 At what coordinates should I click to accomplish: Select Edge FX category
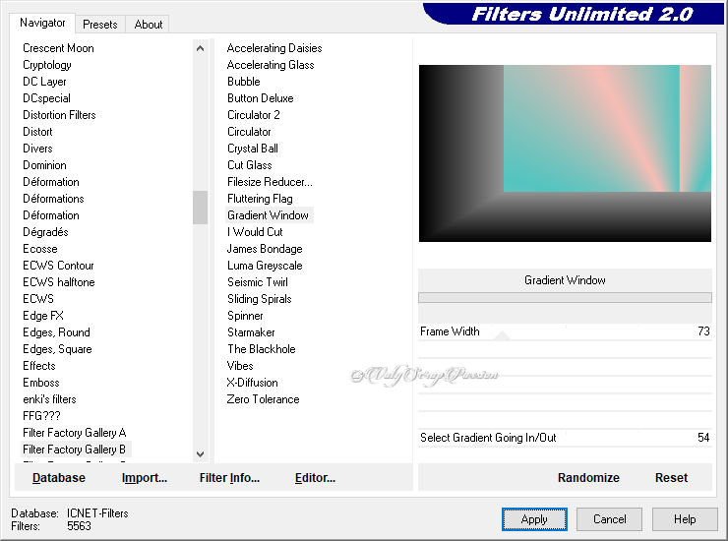(x=43, y=316)
